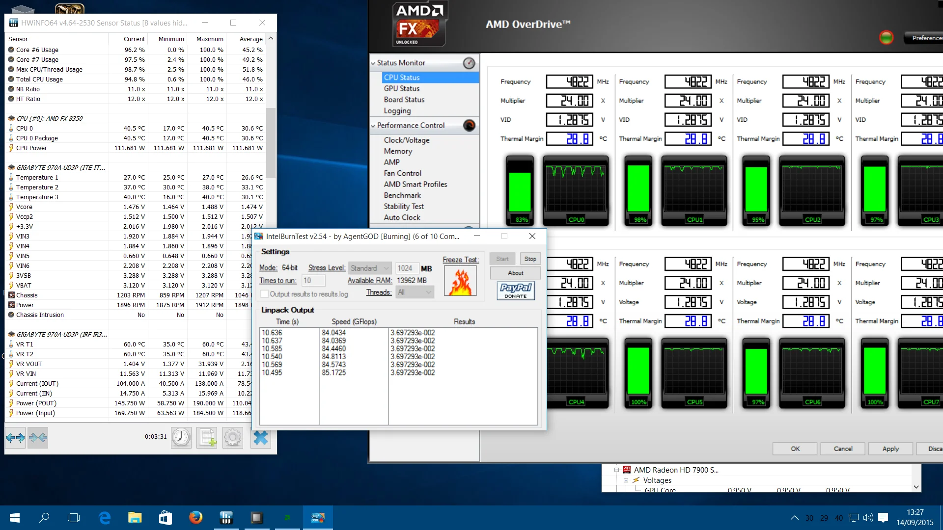Click the Times to run input field
The width and height of the screenshot is (943, 530).
[x=313, y=281]
